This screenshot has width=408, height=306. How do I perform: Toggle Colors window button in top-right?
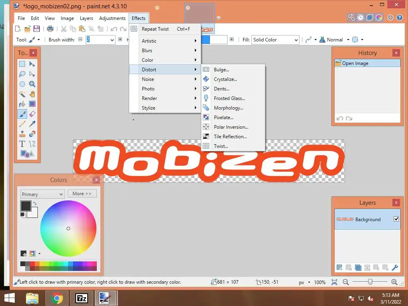coord(379,18)
